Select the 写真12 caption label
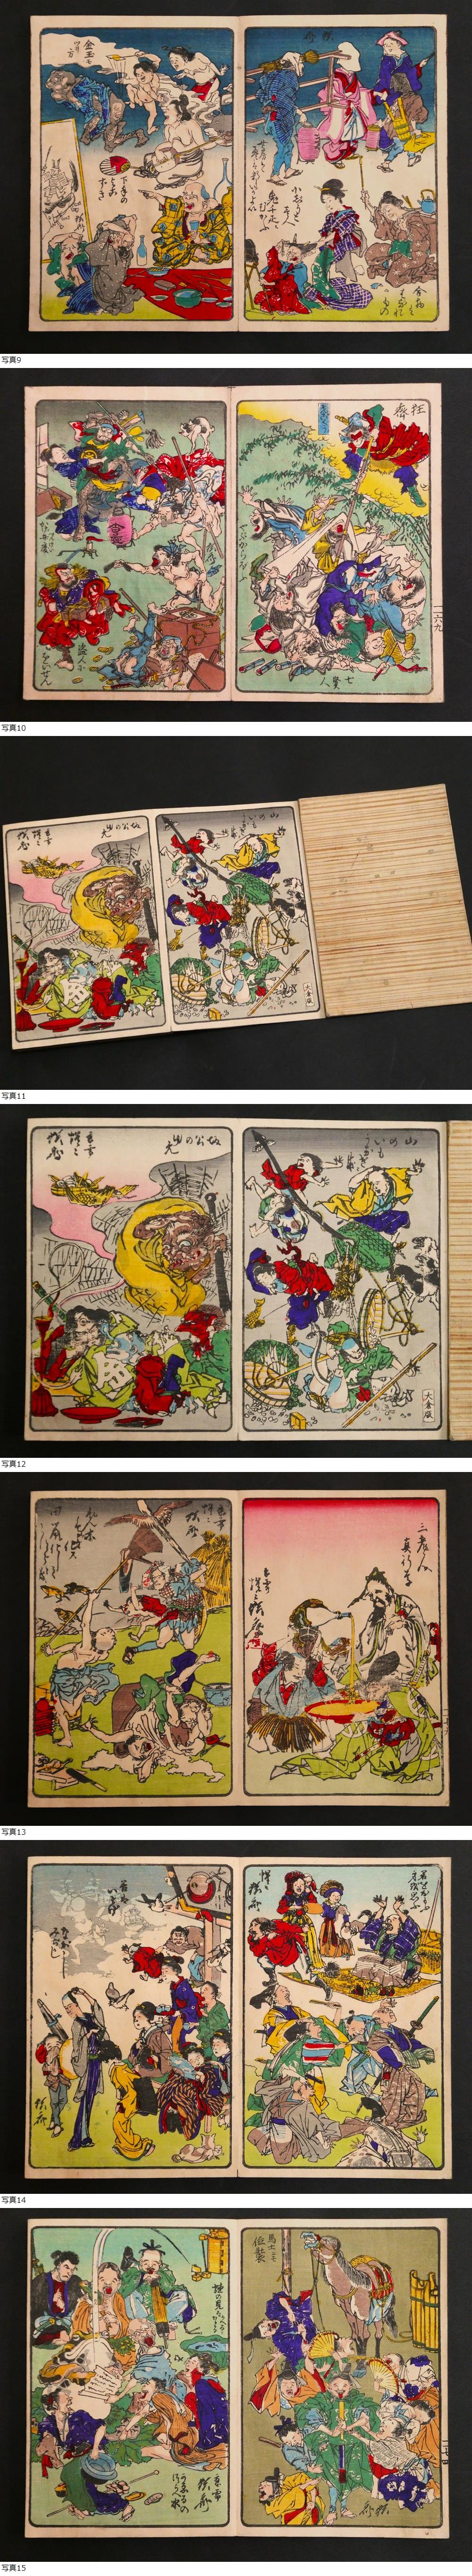This screenshot has width=472, height=2576. click(x=14, y=1464)
